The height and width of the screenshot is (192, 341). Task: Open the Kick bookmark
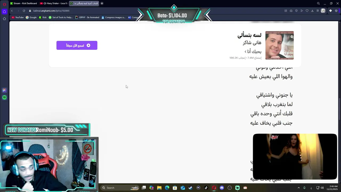tap(43, 17)
